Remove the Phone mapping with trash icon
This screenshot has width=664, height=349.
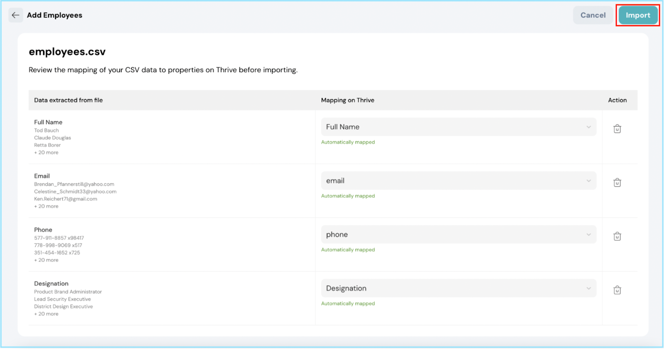[617, 236]
